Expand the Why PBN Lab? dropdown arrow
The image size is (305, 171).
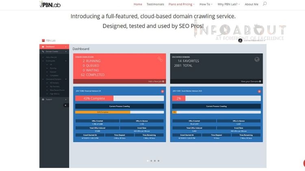[x=239, y=4]
